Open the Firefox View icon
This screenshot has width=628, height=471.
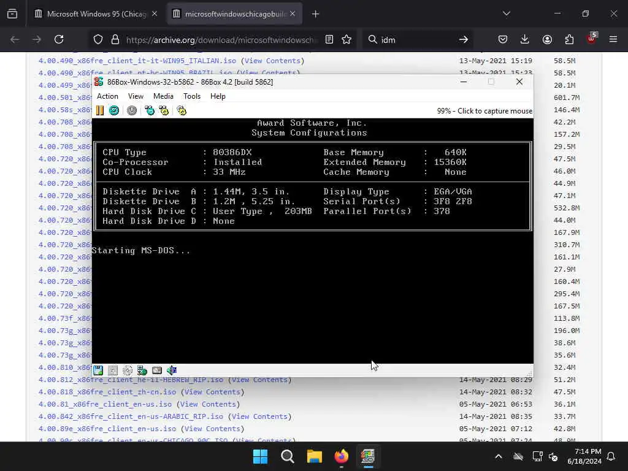coord(12,14)
